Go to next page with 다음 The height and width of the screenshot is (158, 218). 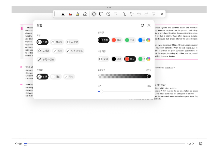(x=190, y=144)
